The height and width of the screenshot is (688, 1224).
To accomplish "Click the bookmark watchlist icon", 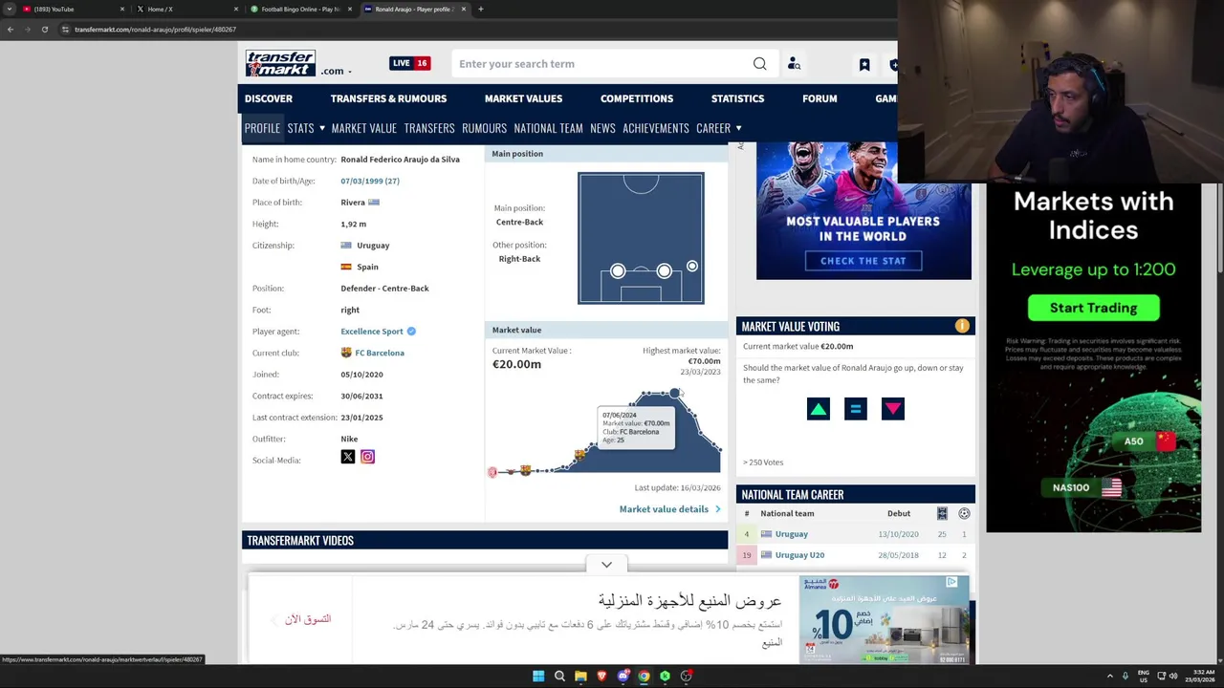I will (x=864, y=64).
